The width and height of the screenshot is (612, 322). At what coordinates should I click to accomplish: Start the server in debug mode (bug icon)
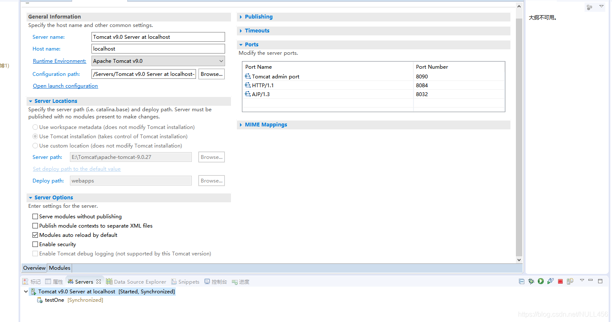click(531, 281)
